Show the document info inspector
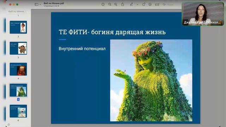 pos(103,5)
